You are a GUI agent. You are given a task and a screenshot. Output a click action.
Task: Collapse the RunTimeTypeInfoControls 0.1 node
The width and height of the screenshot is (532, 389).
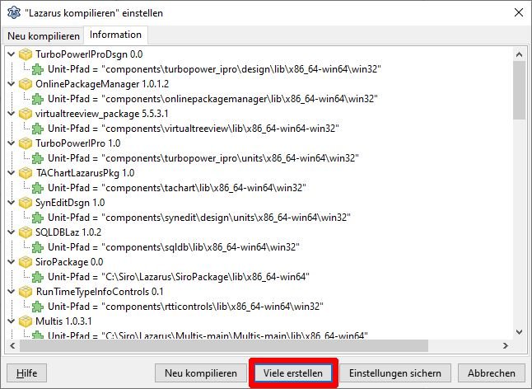12,291
